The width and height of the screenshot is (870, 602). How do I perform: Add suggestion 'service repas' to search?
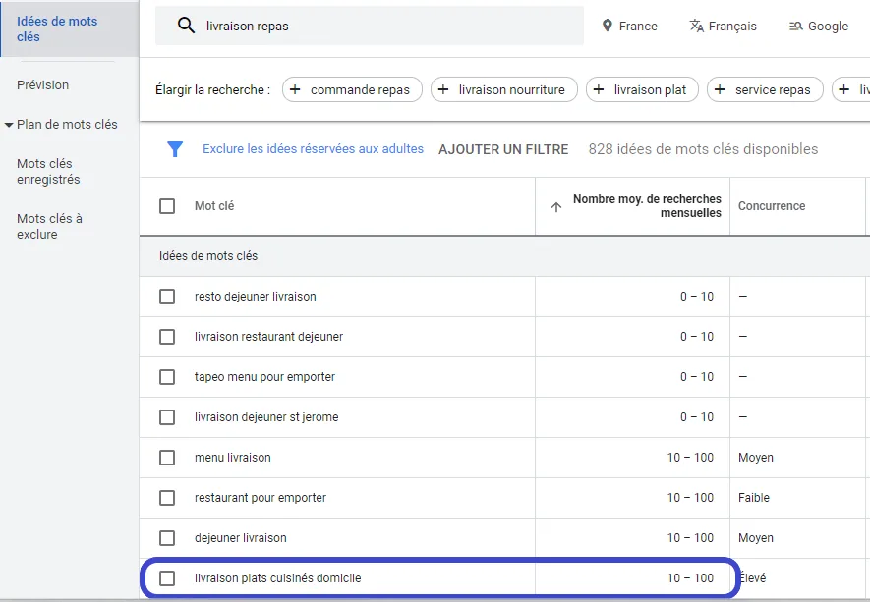765,89
